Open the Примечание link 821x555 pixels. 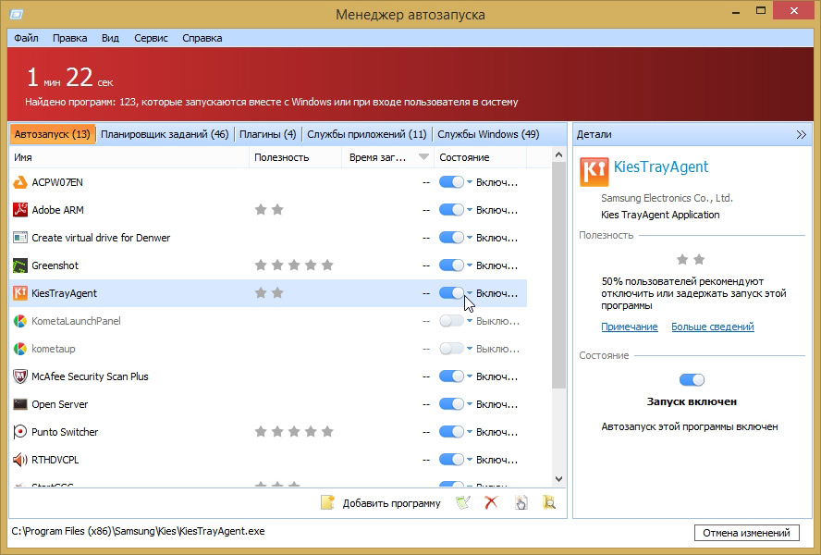pos(630,327)
